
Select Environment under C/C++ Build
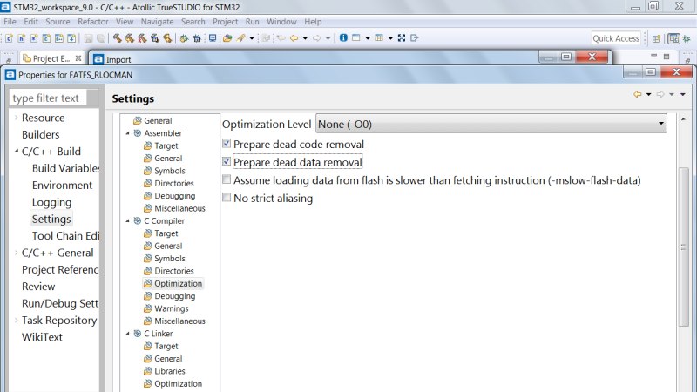(x=62, y=185)
